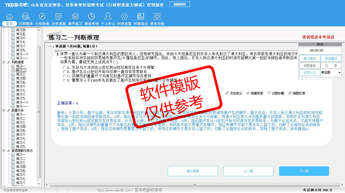
Task: Open 历年真题 checklist icon
Action: pyautogui.click(x=59, y=17)
